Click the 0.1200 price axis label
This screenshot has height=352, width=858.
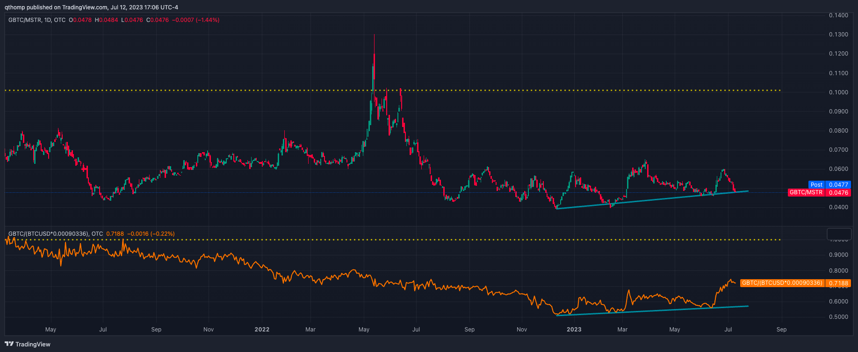click(838, 54)
